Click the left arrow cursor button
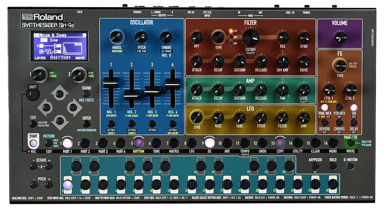 click(46, 107)
